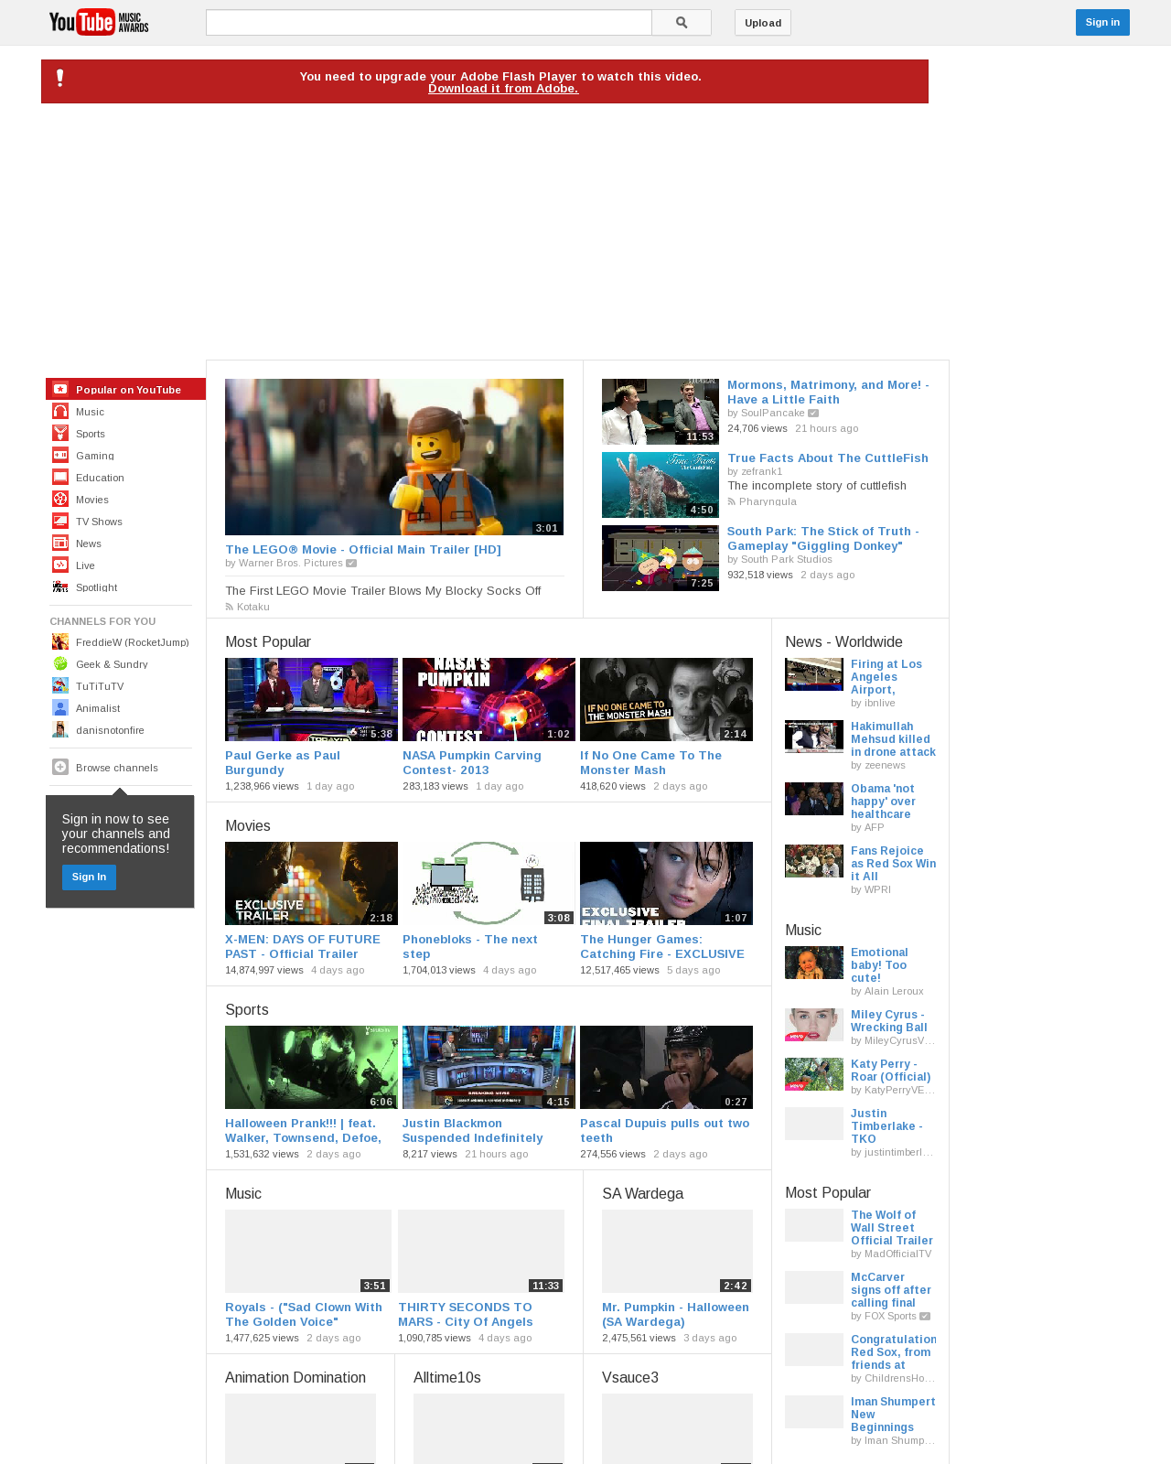
Task: Open Justin Blackmon Suspended Indefinitely link
Action: [473, 1131]
